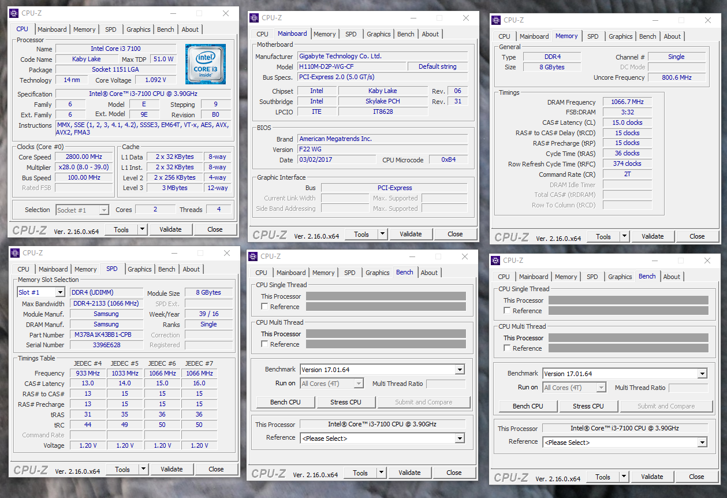Switch to CPU tab in right Bench window

click(504, 277)
